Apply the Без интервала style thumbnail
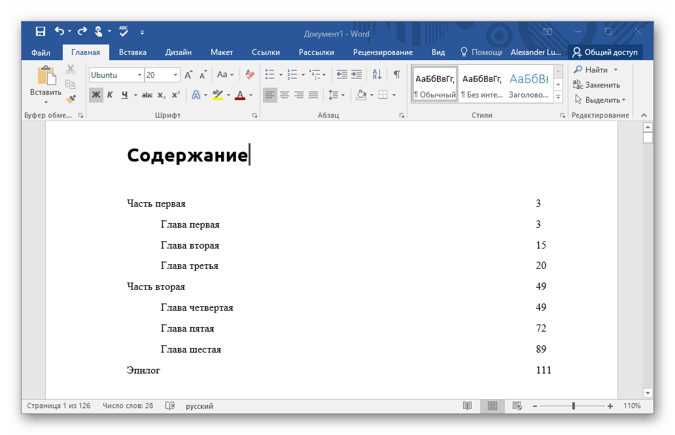Viewport: 675px width, 435px height. pyautogui.click(x=481, y=84)
